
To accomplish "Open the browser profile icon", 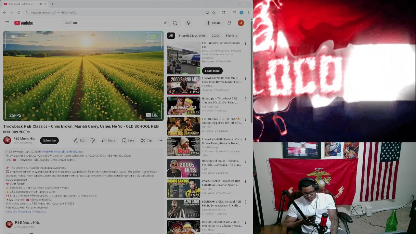I will (x=241, y=12).
